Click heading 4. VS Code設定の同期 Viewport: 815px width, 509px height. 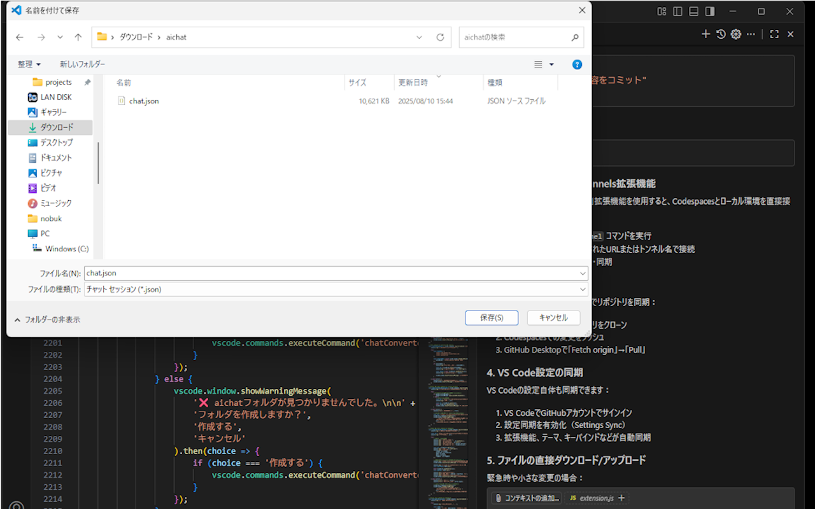[535, 373]
